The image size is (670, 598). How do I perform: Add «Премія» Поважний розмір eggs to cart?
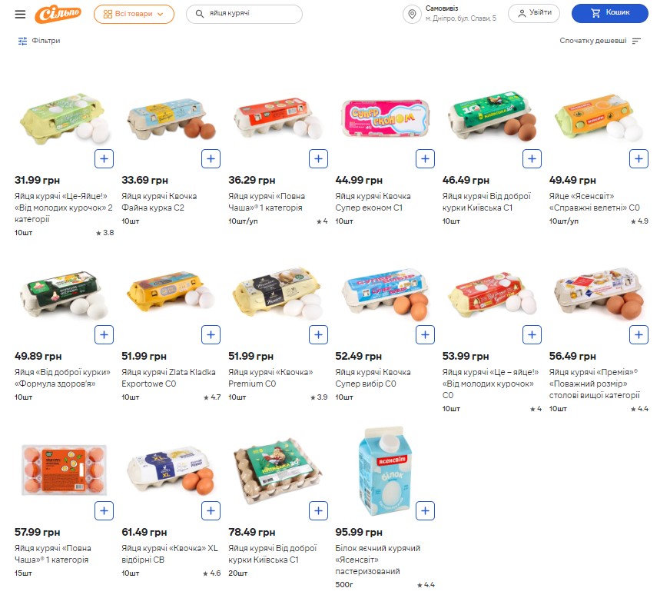coord(638,334)
